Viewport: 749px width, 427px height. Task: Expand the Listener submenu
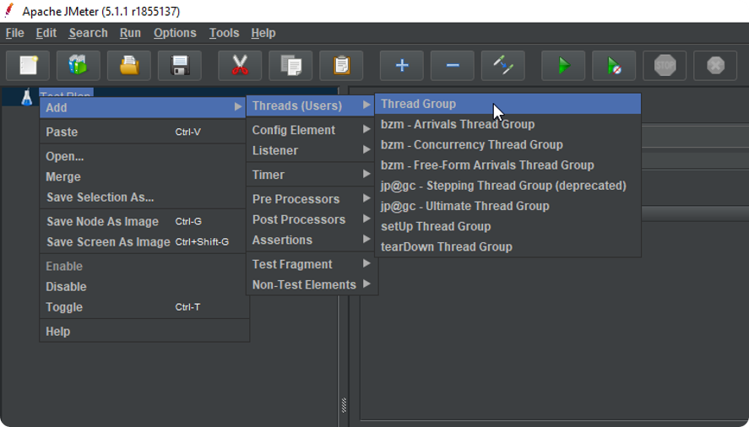(311, 150)
